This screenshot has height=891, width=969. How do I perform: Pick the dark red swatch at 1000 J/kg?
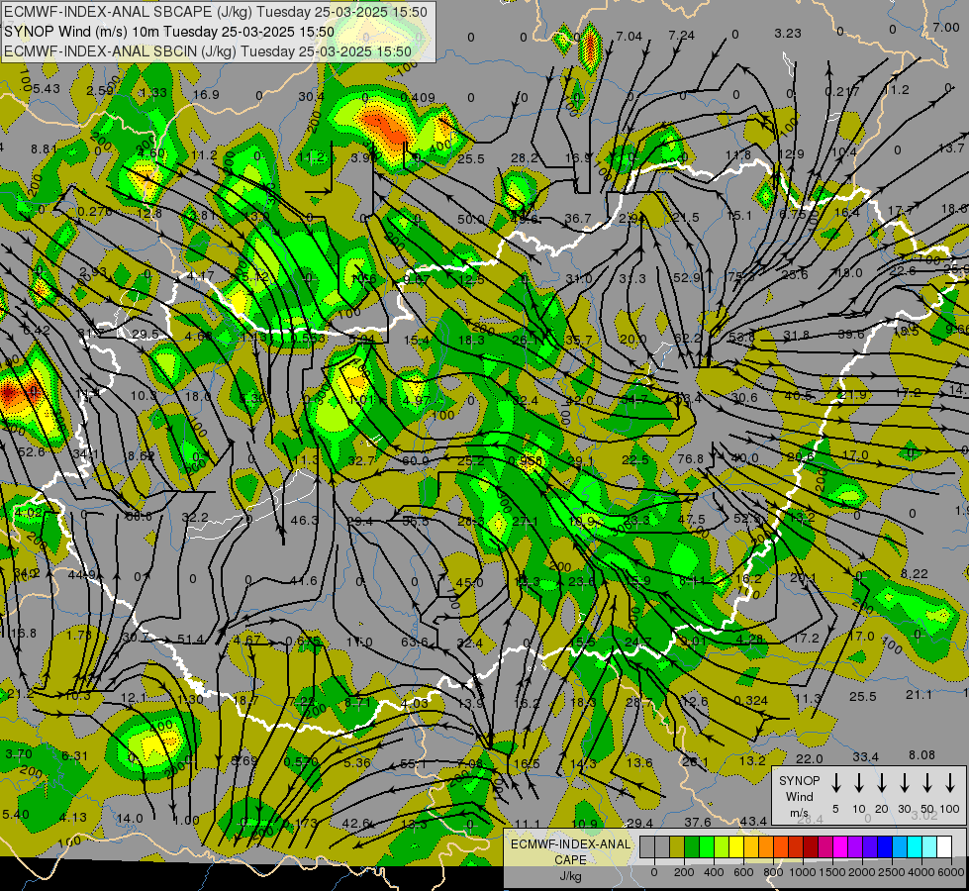point(811,846)
